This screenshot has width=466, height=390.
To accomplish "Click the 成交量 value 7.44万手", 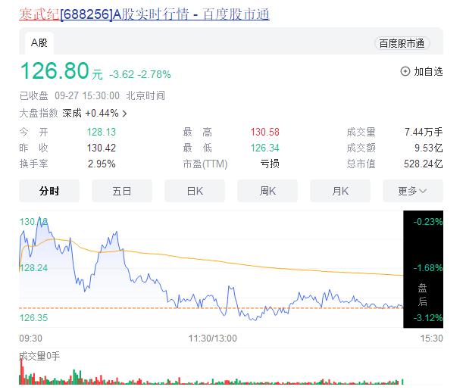I will pyautogui.click(x=424, y=132).
